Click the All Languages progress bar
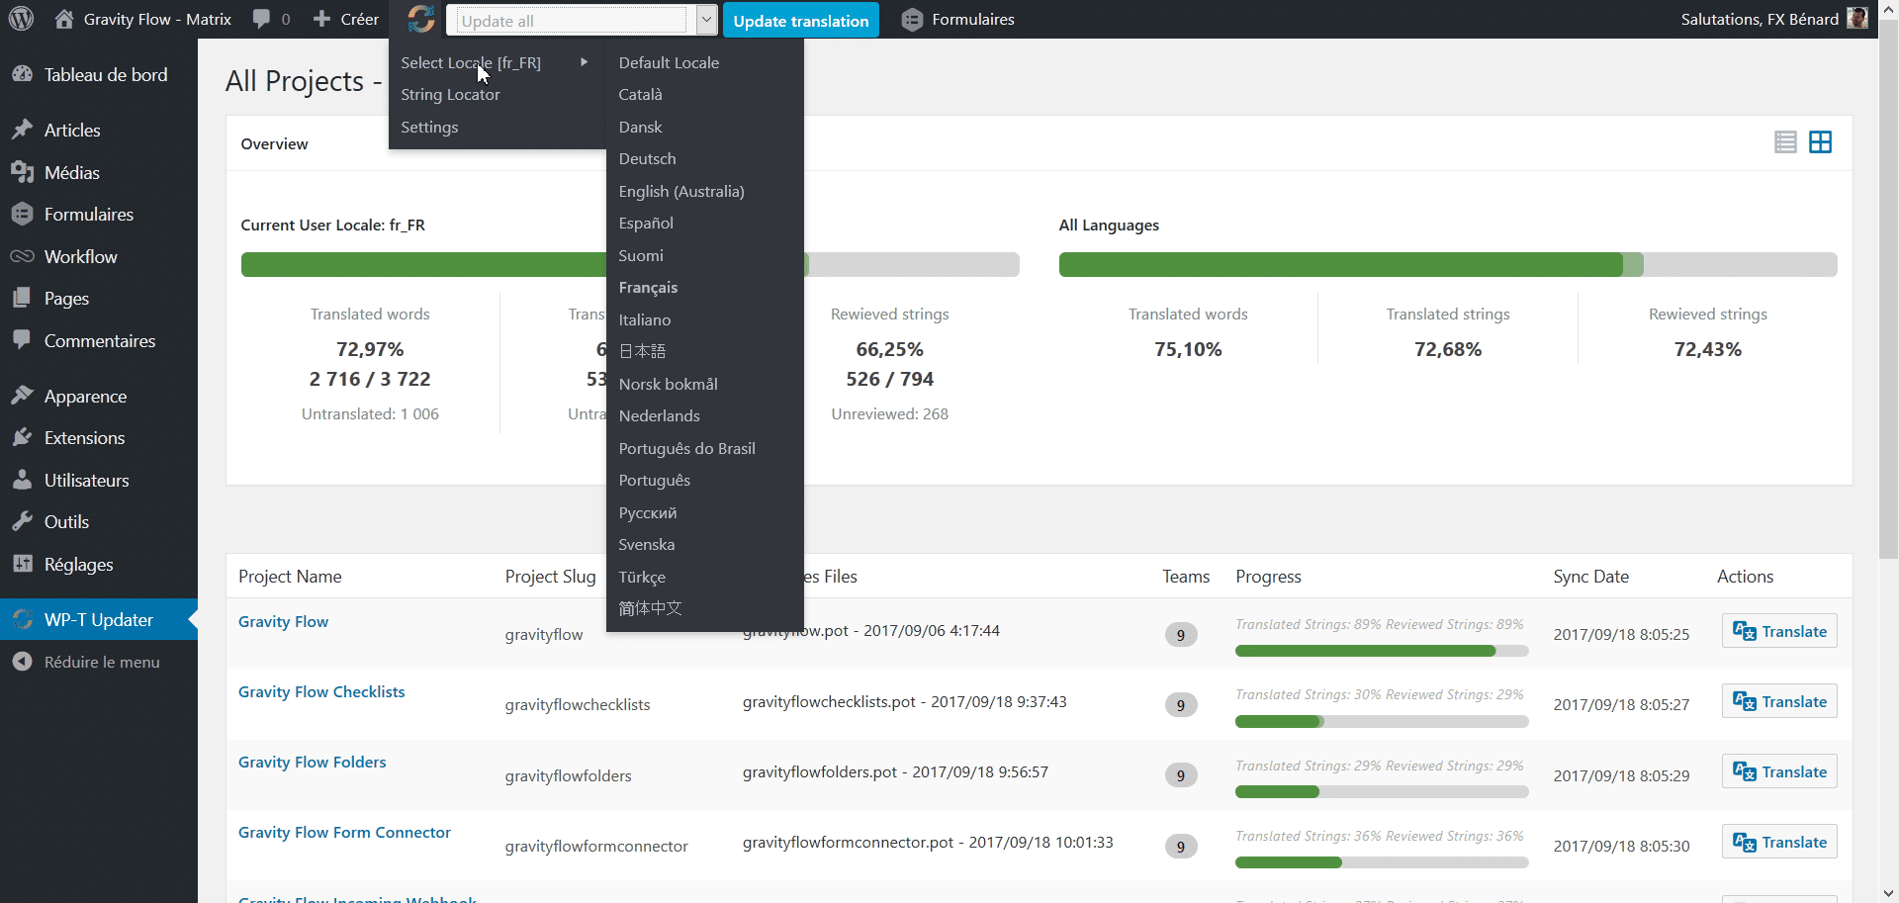The image size is (1899, 903). pos(1448,264)
